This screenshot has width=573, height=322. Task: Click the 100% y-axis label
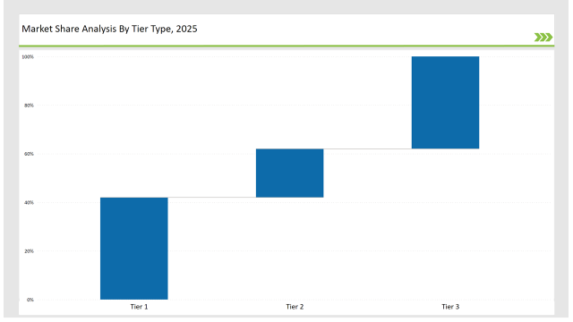tap(28, 57)
